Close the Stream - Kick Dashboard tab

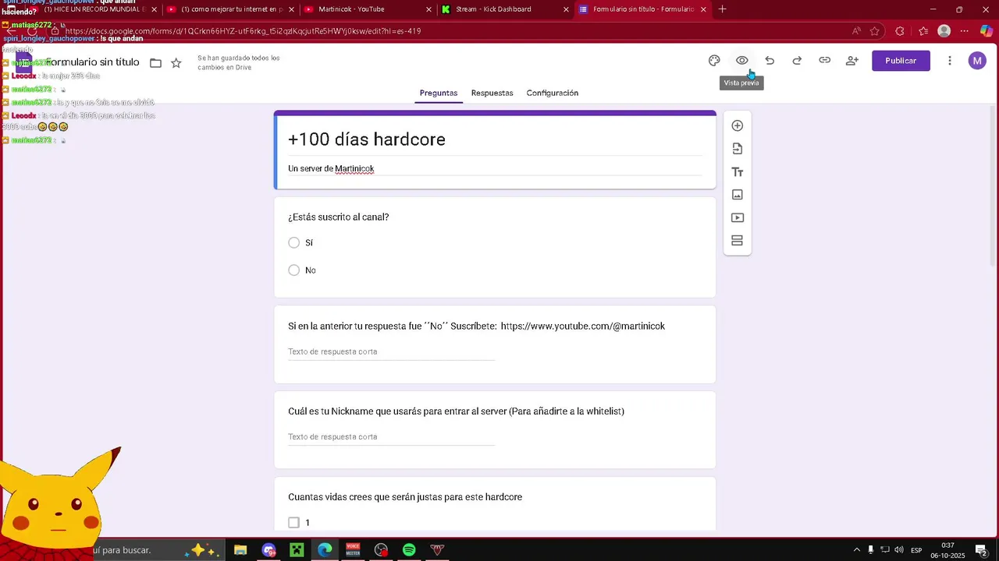(566, 9)
